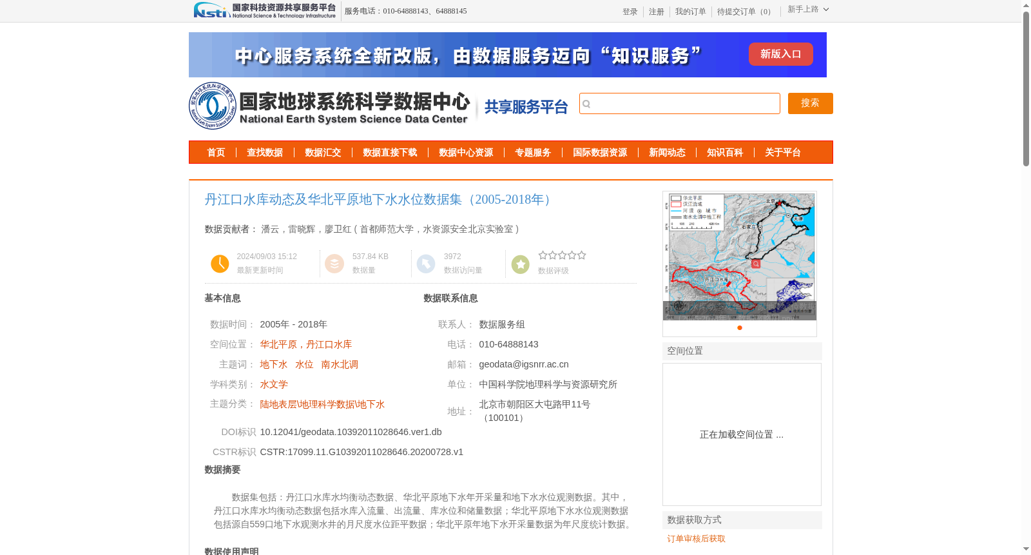This screenshot has width=1031, height=555.
Task: Open the 国际数据资源 menu item
Action: [x=600, y=153]
